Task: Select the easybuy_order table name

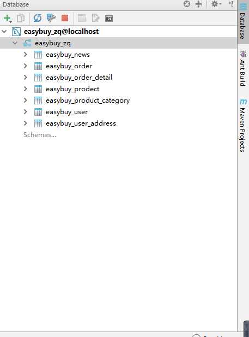Action: pyautogui.click(x=69, y=66)
